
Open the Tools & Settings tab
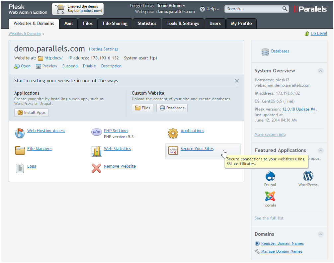(x=183, y=24)
